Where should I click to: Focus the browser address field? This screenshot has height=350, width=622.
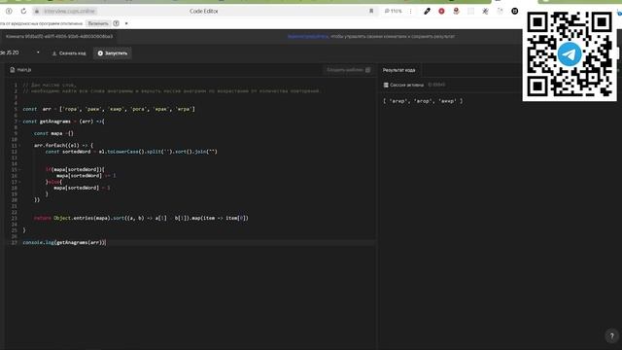[202, 11]
